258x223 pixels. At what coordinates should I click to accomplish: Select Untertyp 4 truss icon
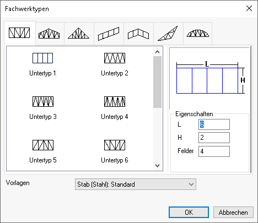pyautogui.click(x=115, y=102)
